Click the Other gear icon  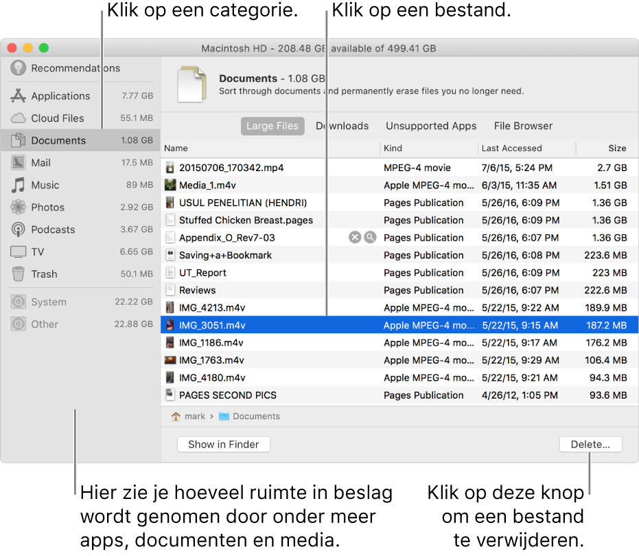coord(18,324)
